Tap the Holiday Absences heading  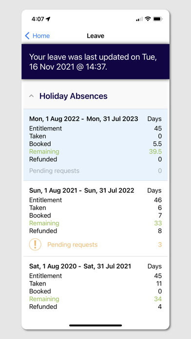(73, 96)
